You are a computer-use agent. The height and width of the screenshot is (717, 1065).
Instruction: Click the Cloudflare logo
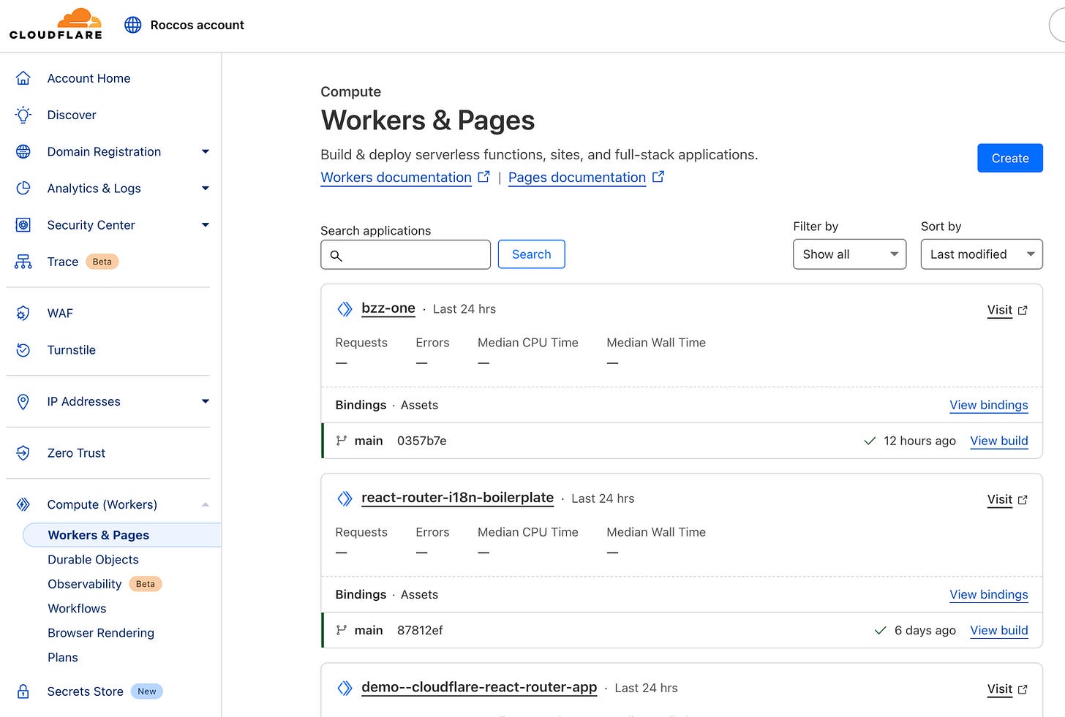pyautogui.click(x=56, y=24)
